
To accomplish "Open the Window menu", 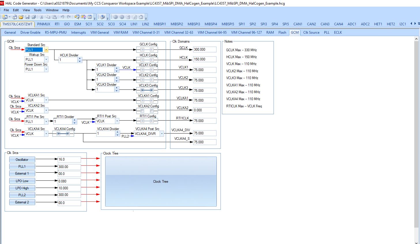I will [x=52, y=10].
